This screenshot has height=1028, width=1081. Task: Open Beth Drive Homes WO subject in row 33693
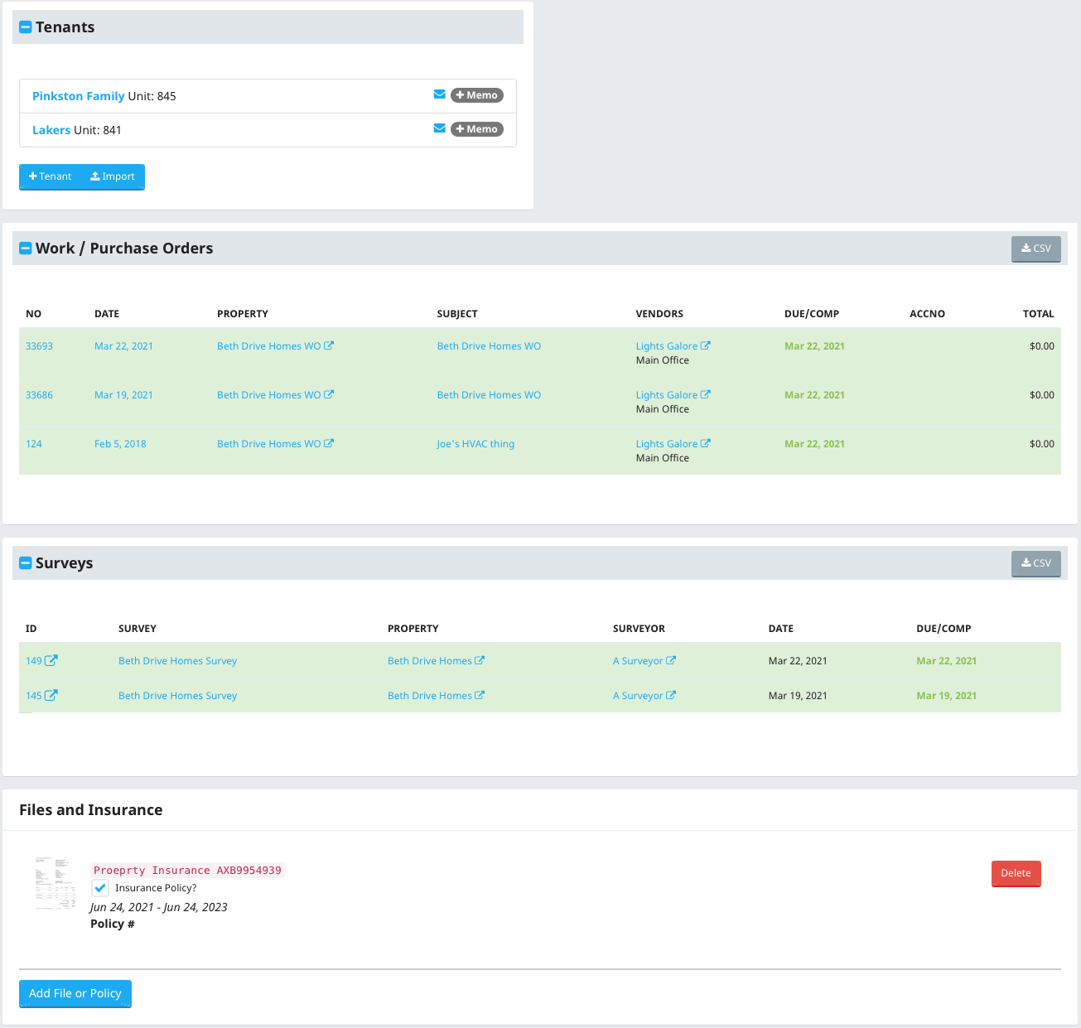pos(489,346)
